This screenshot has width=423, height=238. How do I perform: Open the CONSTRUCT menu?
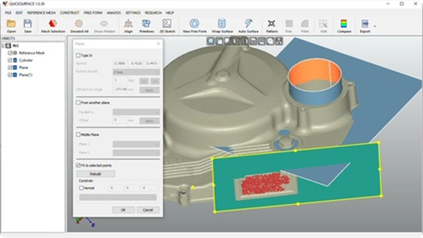(x=69, y=12)
